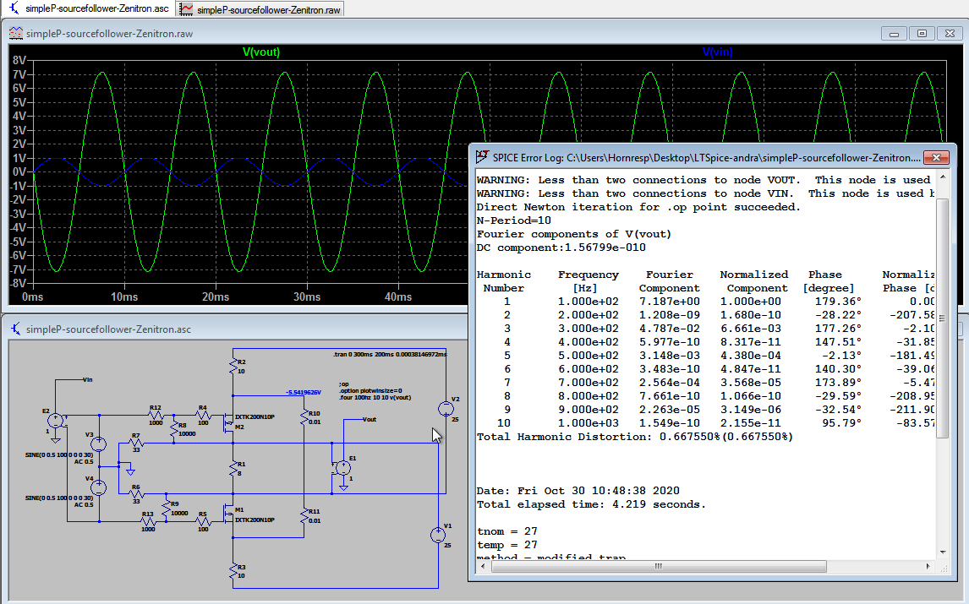Image resolution: width=969 pixels, height=604 pixels.
Task: Click the Date line in the log
Action: (578, 491)
